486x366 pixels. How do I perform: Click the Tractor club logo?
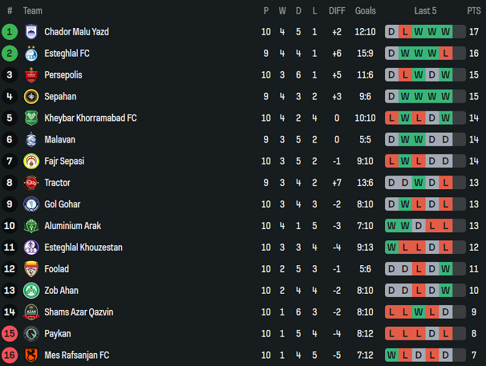coord(31,183)
